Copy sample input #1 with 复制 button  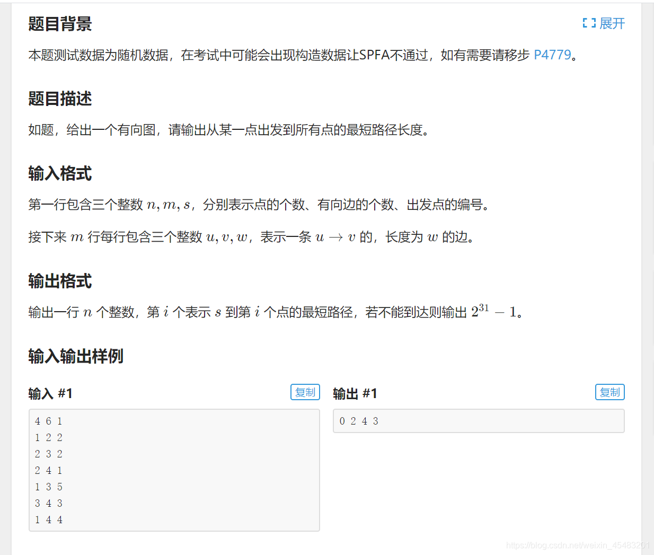tap(305, 392)
